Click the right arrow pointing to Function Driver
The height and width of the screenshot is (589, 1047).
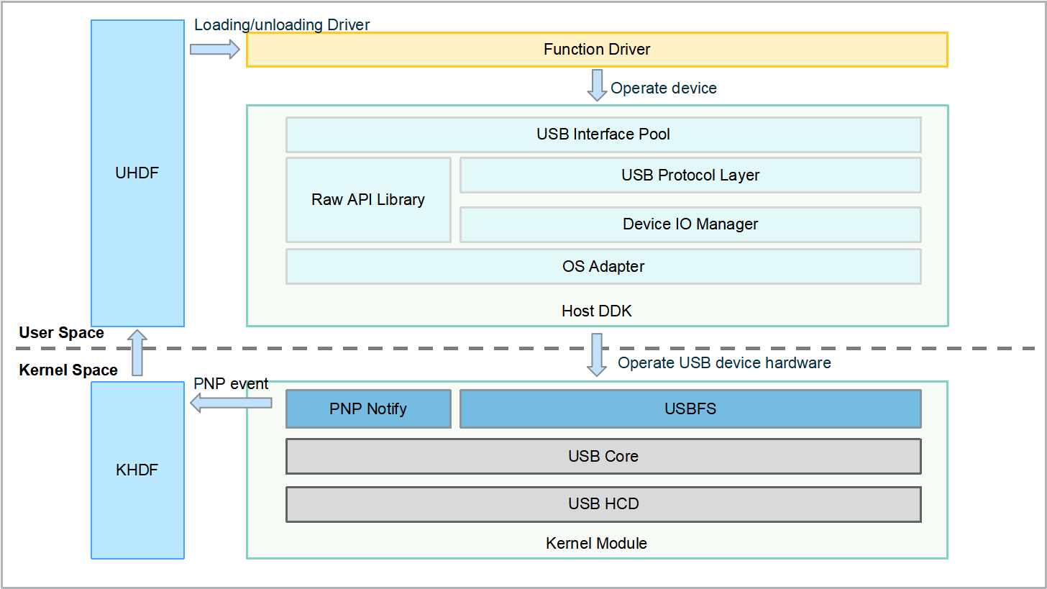click(214, 49)
